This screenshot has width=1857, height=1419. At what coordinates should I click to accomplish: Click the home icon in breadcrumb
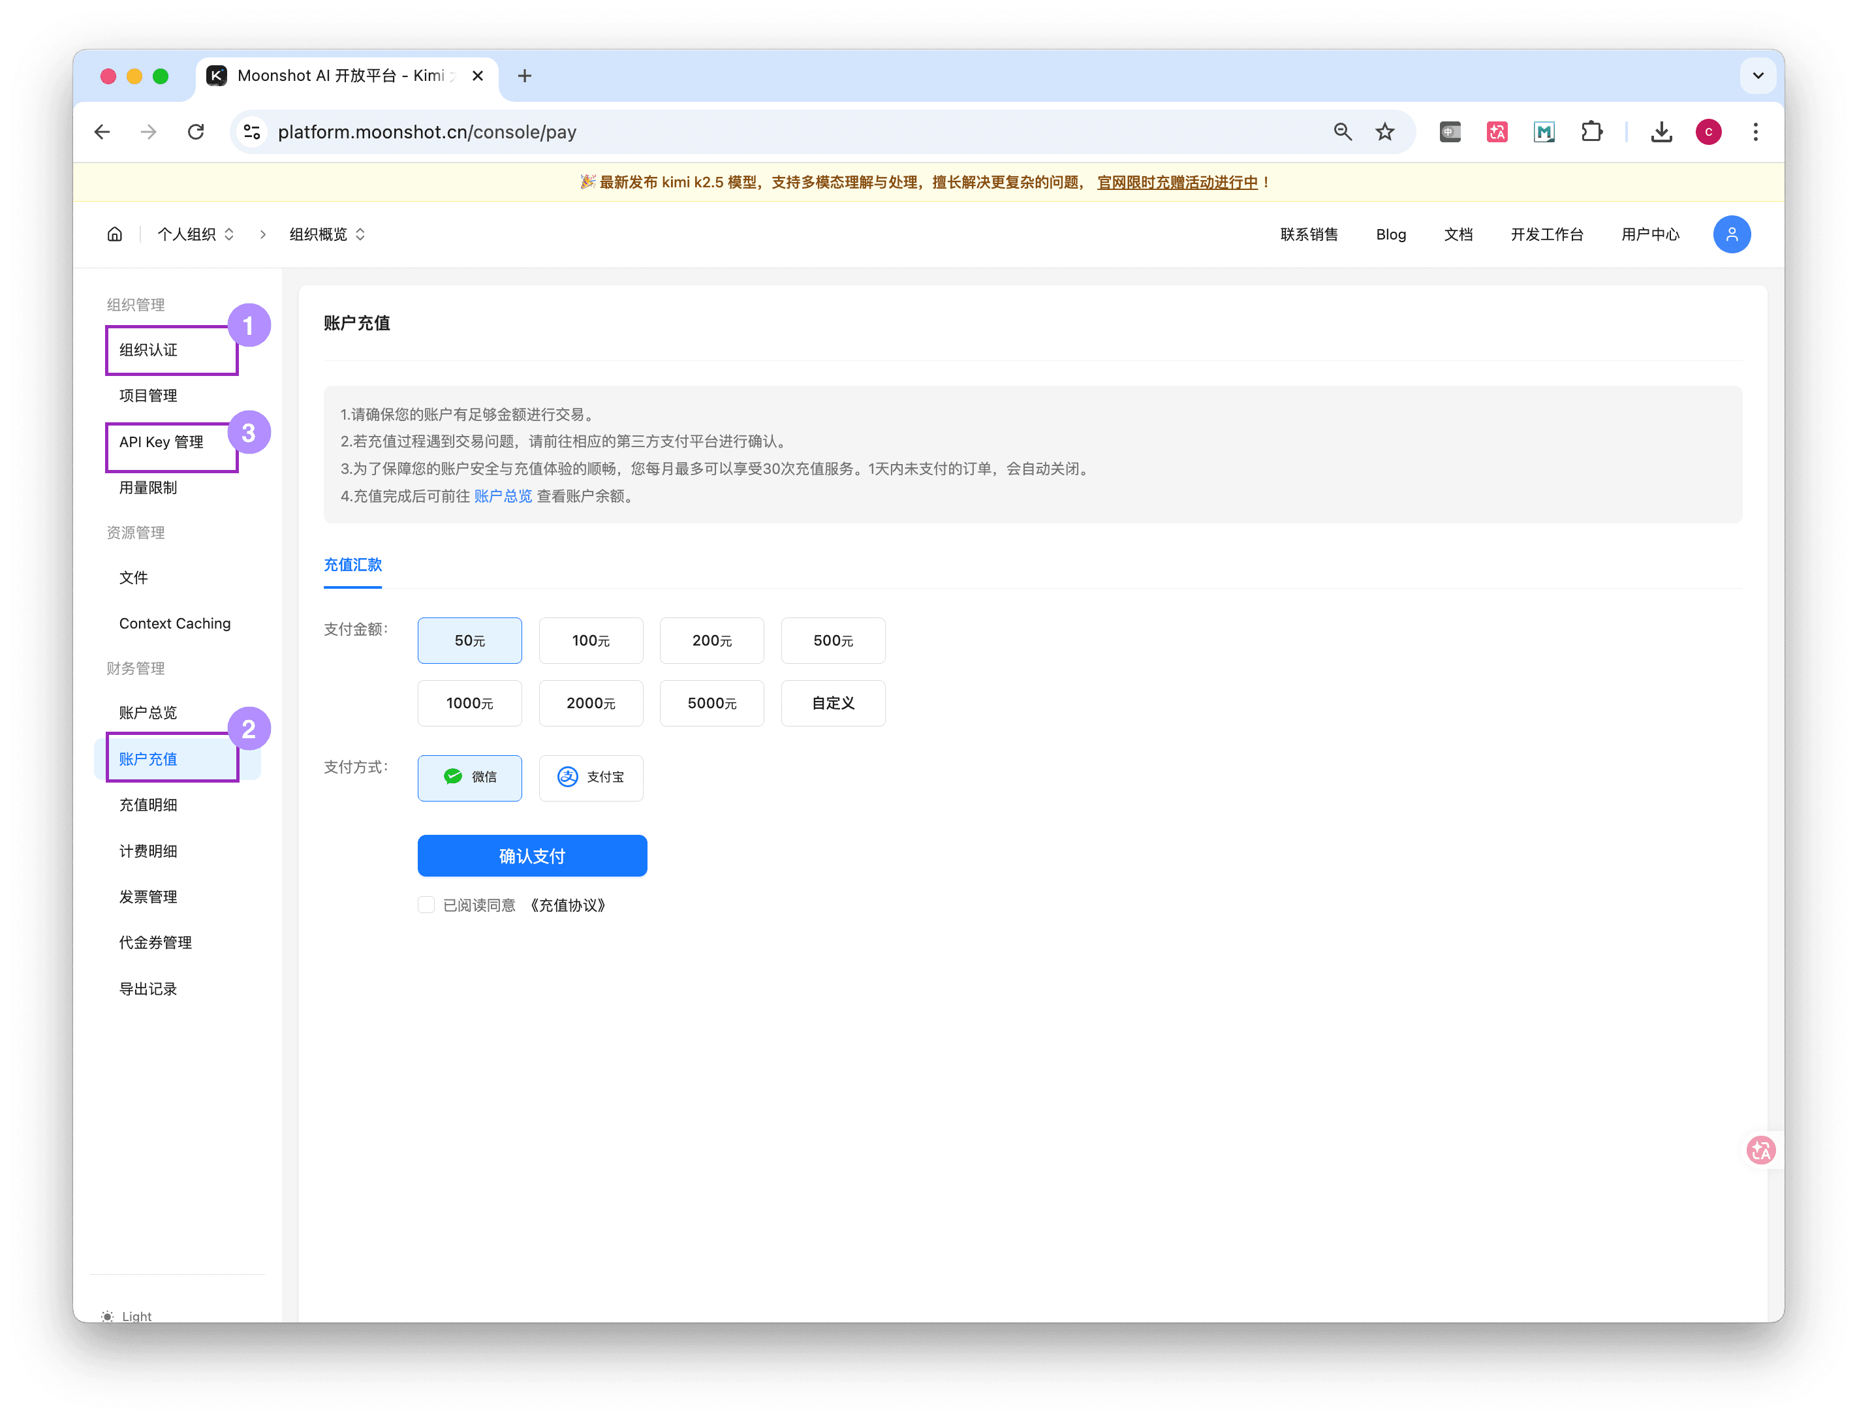pyautogui.click(x=115, y=234)
